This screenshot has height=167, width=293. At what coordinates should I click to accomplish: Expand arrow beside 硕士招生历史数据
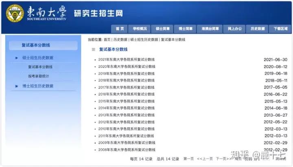coord(17,58)
